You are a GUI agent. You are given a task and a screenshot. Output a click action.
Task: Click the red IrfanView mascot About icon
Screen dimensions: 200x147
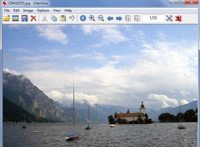tap(178, 18)
